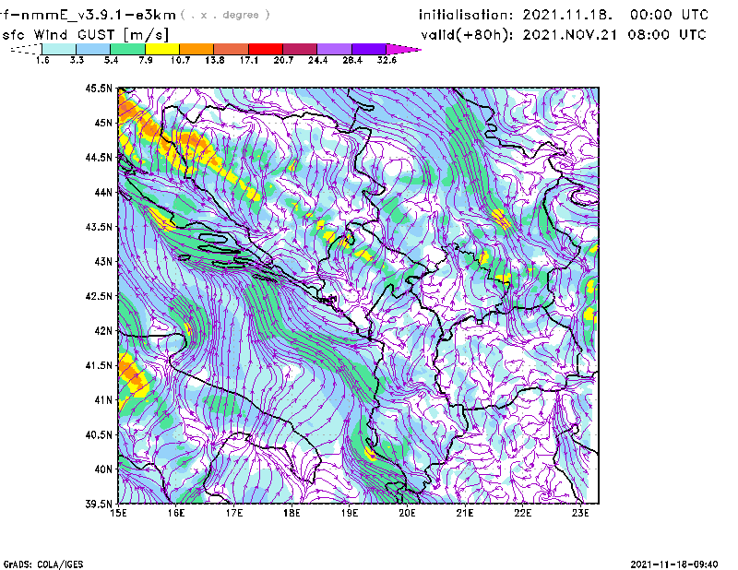Click the 16E longitude label
The image size is (738, 570).
click(176, 513)
